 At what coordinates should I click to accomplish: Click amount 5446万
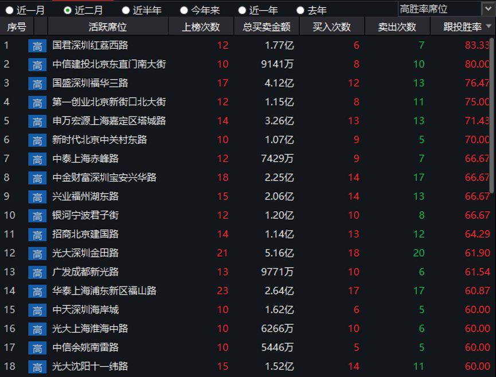(x=278, y=348)
